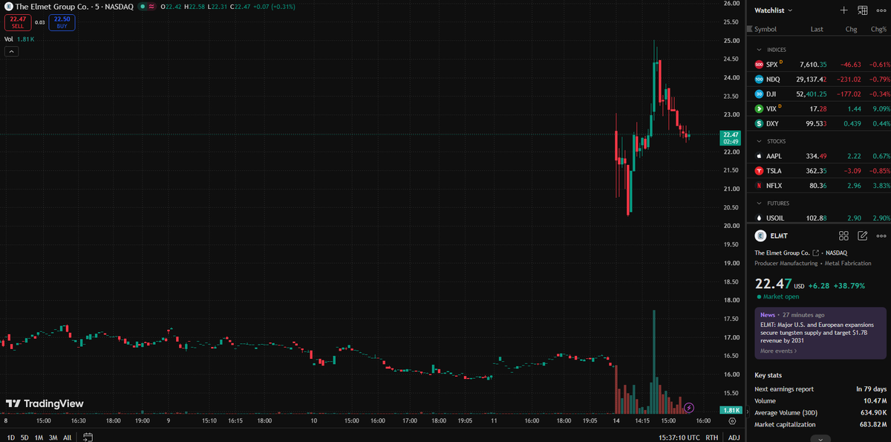Select the 1M time range
Viewport: 891px width, 442px height.
(39, 438)
